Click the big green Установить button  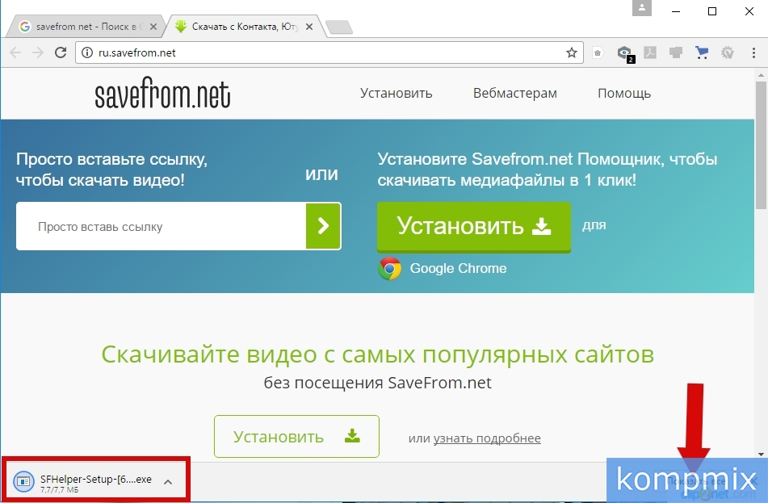(473, 226)
